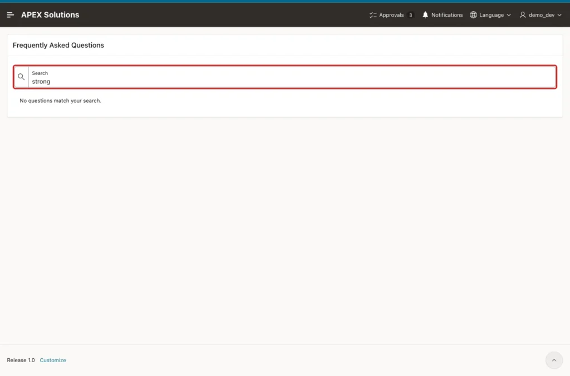Click the Release 1.0 footer text
The width and height of the screenshot is (570, 376).
tap(21, 360)
